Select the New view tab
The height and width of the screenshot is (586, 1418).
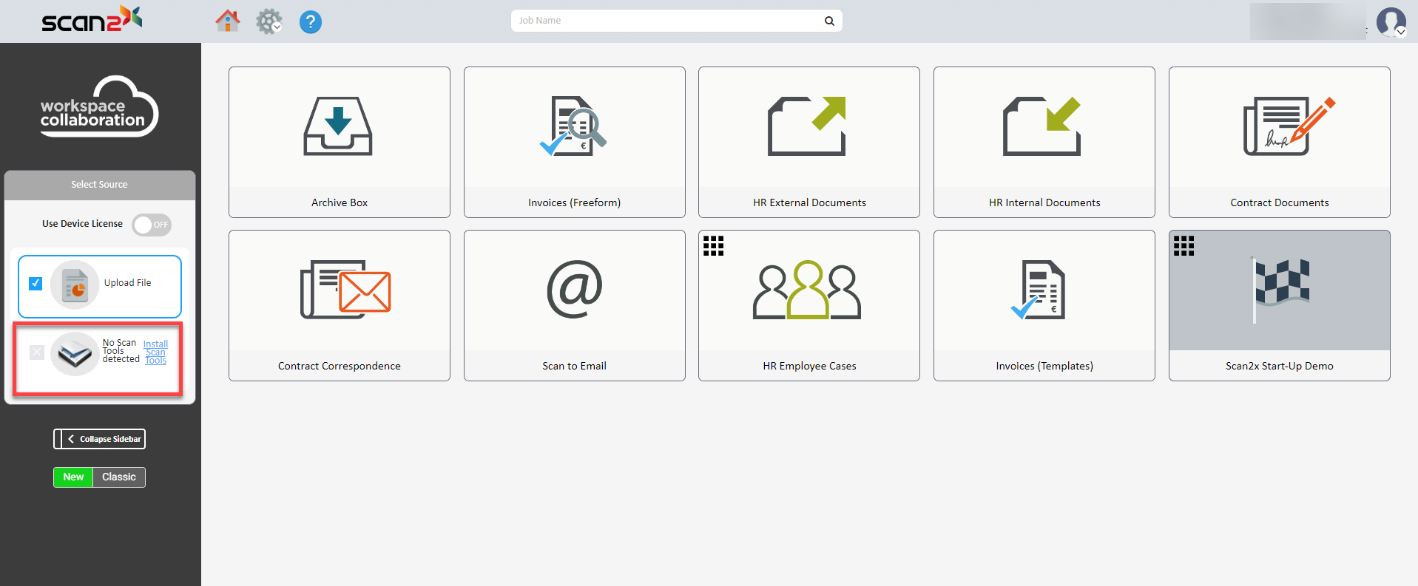point(73,477)
